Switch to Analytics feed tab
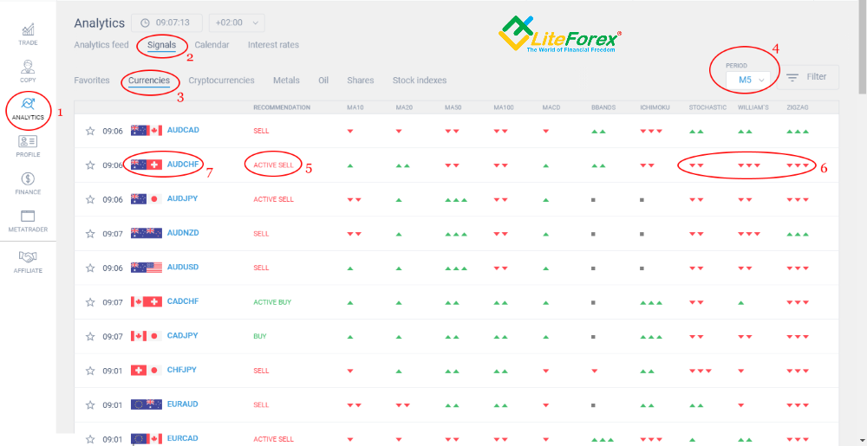 [x=101, y=45]
